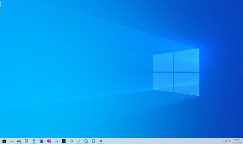The image size is (243, 144).
Task: Open the green swirl app icon
Action: tap(71, 141)
